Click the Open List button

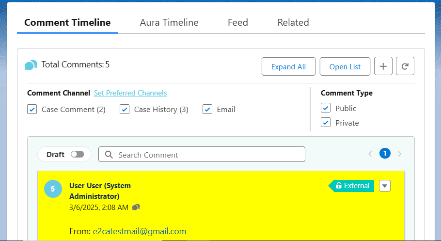tap(345, 67)
